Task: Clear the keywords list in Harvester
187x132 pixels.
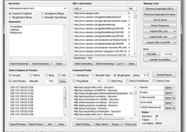Action: (59, 64)
